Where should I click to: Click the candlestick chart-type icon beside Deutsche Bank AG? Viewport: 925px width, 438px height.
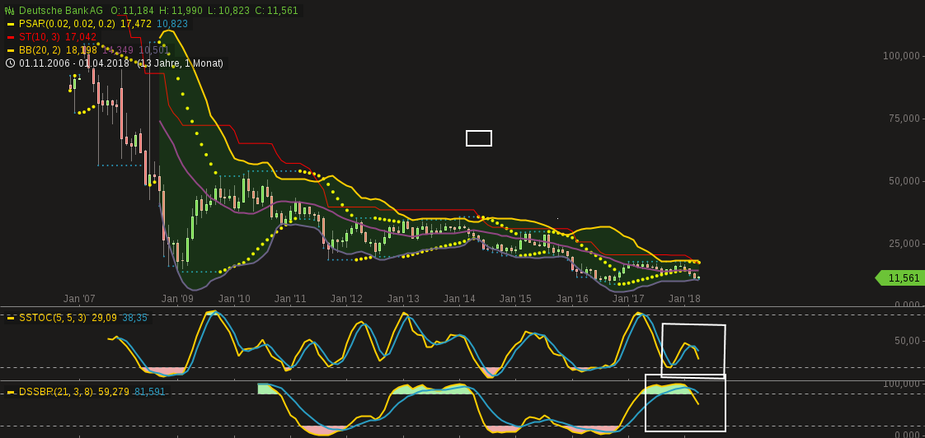coord(10,11)
